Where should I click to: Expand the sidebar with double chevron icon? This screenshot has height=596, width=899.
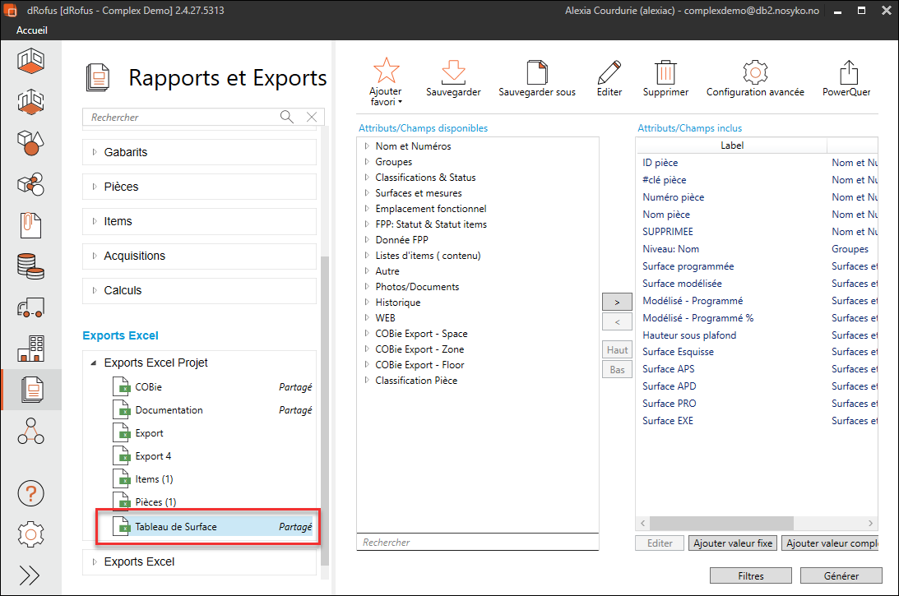pyautogui.click(x=30, y=575)
